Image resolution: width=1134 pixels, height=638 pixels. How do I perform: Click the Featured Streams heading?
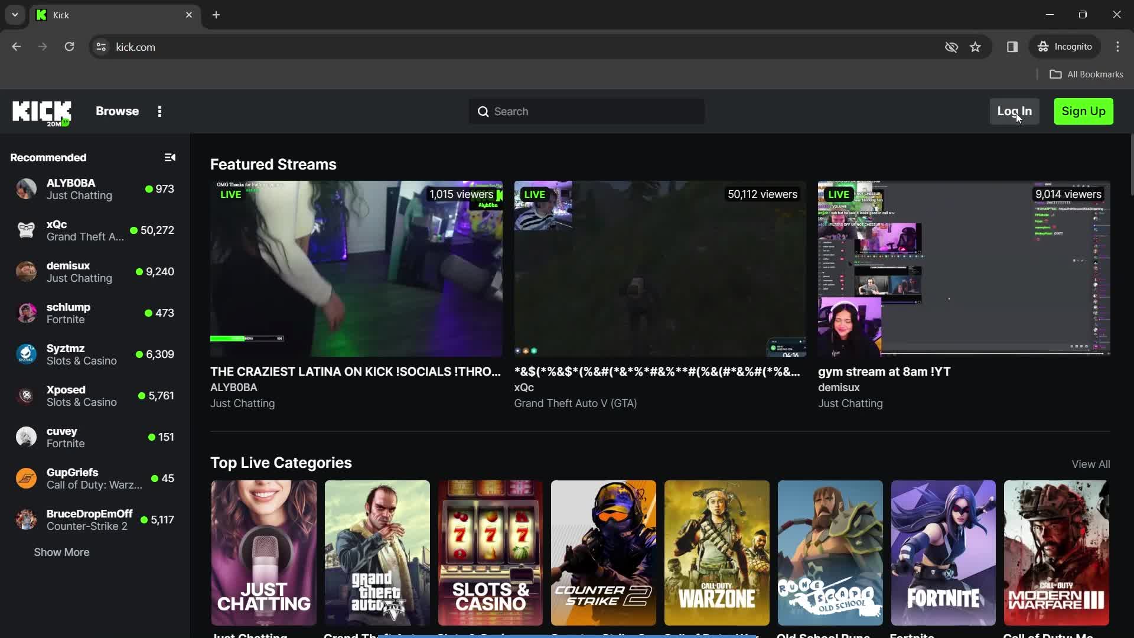pyautogui.click(x=273, y=164)
